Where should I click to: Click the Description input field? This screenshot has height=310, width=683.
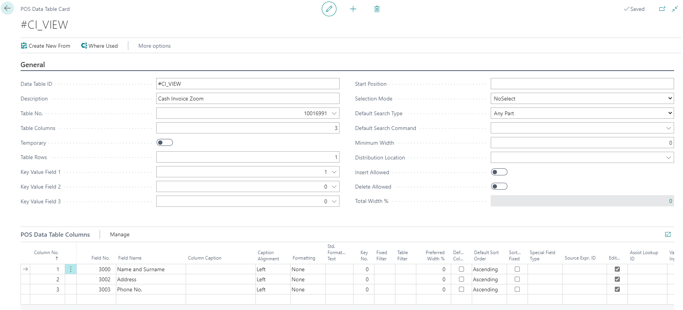tap(247, 99)
